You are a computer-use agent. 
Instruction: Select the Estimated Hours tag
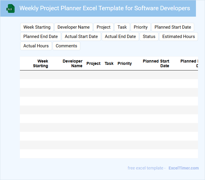(178, 37)
